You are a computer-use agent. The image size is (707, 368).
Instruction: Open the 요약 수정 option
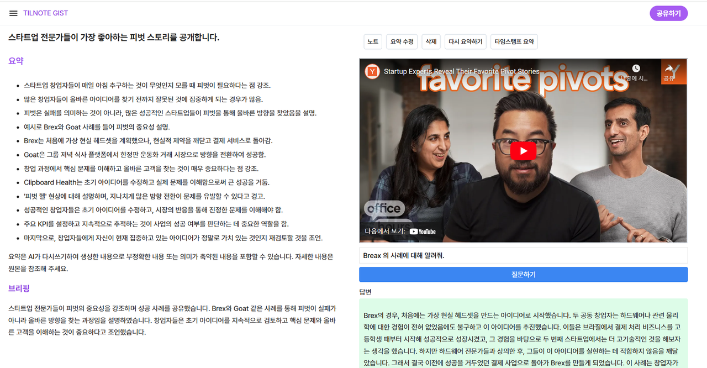[402, 41]
